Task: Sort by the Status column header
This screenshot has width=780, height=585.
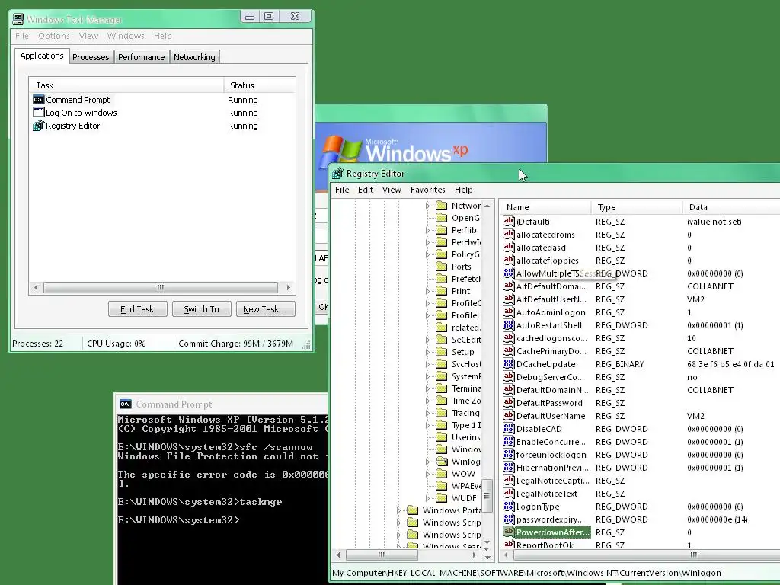Action: 260,85
